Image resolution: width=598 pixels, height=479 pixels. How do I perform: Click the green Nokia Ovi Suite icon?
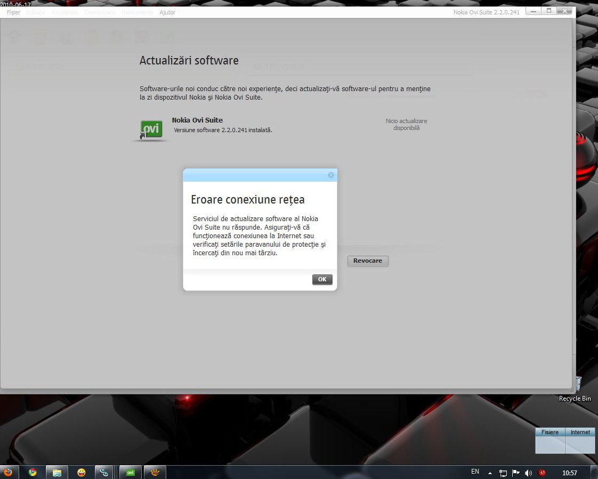click(x=151, y=129)
